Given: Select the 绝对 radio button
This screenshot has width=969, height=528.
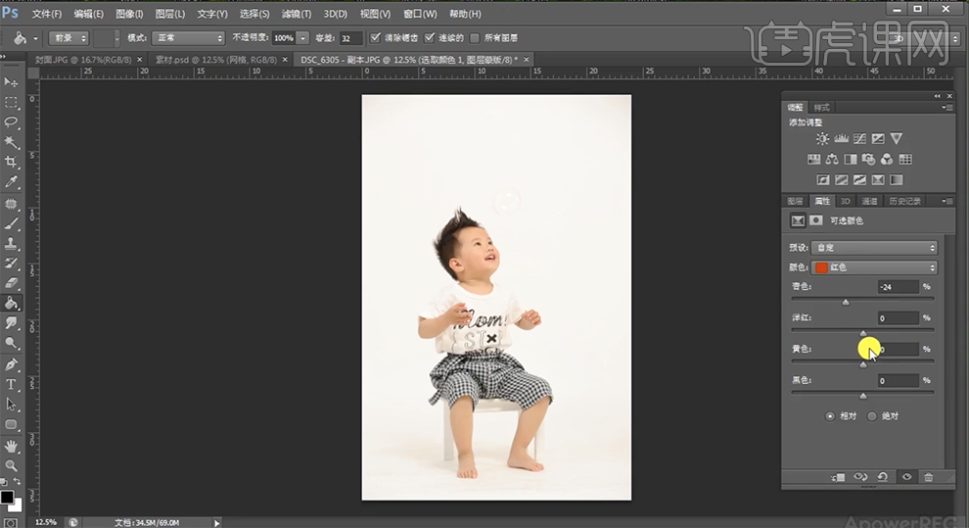Looking at the screenshot, I should (872, 416).
